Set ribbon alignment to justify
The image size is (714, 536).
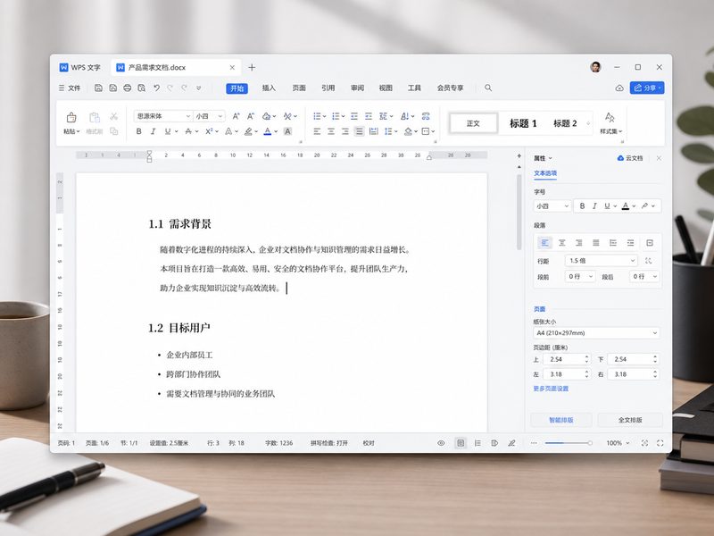coord(360,131)
